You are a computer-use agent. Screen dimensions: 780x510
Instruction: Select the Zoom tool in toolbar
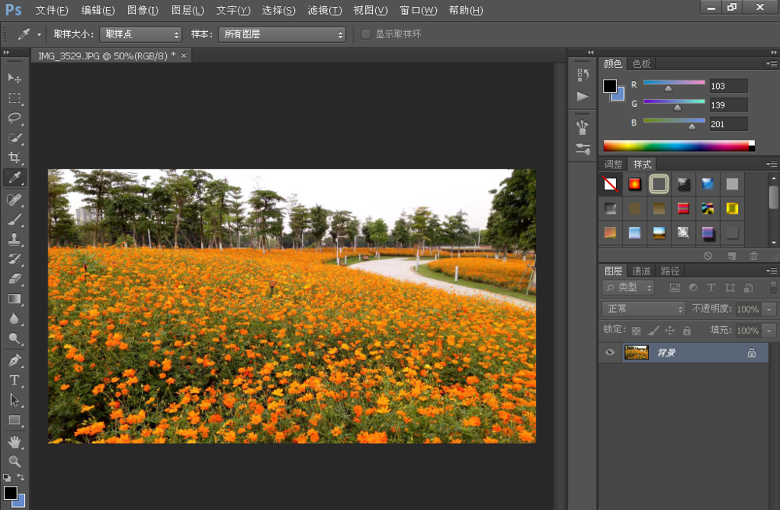(x=14, y=461)
